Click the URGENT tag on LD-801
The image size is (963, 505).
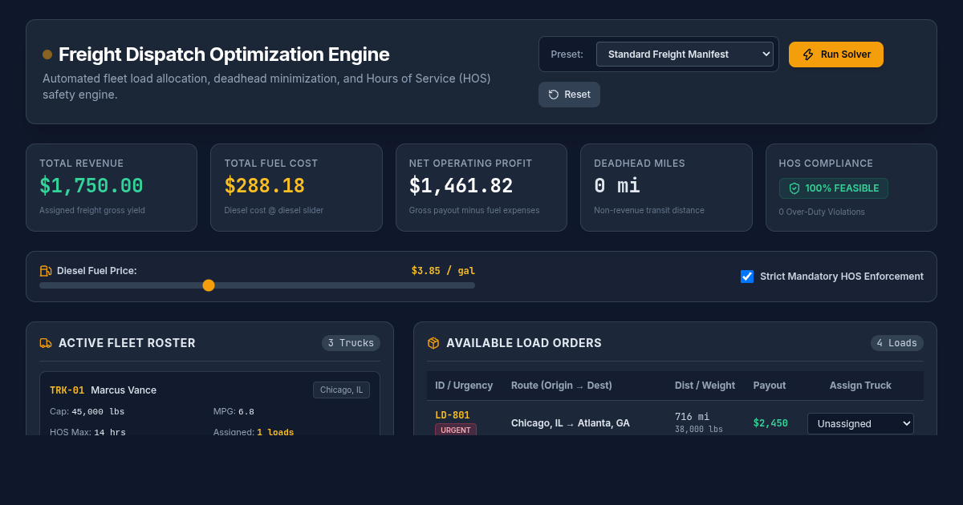pos(456,430)
